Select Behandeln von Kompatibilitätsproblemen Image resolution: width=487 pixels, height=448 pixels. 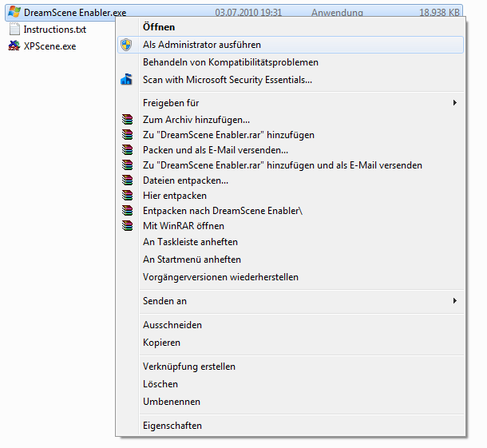(x=230, y=62)
